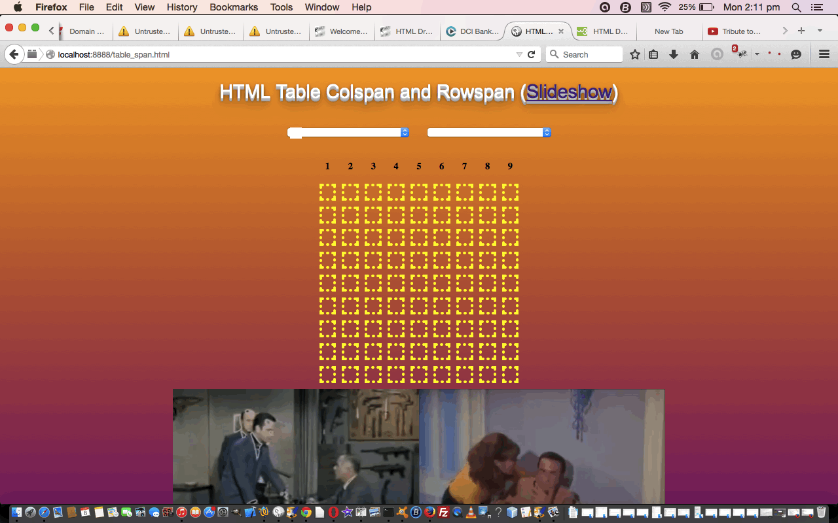Open iTunes from the Dock

tap(181, 513)
